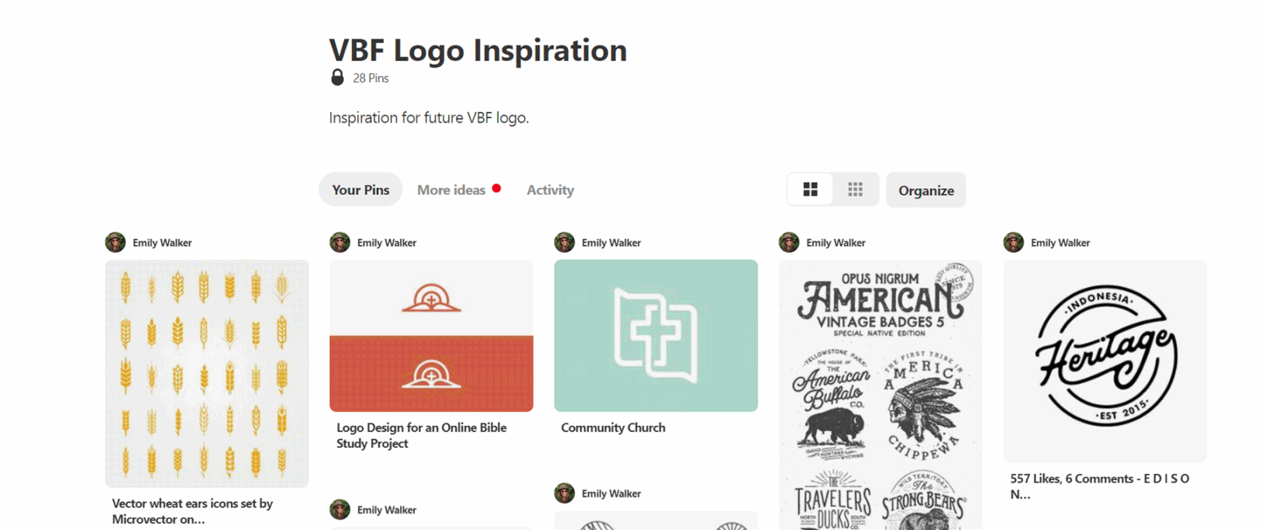Open the American Vintage Badges pin
Viewport: 1261px width, 530px height.
tap(881, 394)
